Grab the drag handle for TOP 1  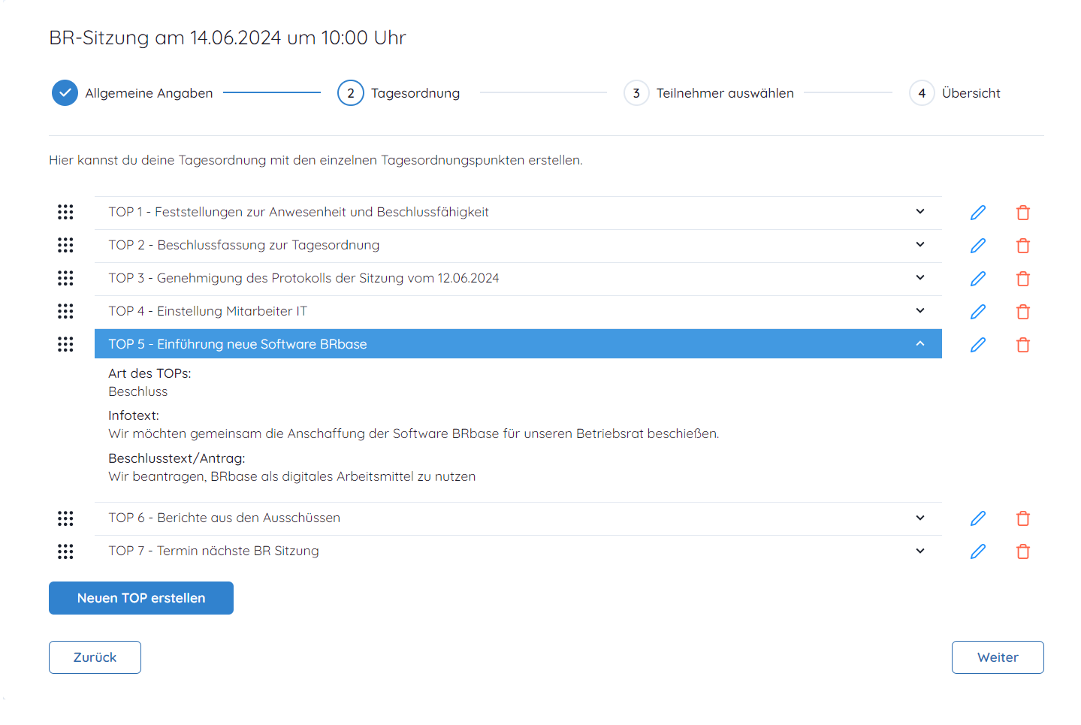[65, 212]
